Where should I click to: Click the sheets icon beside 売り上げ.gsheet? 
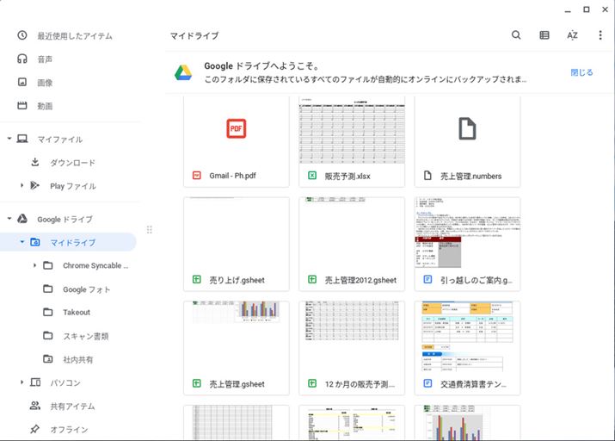pyautogui.click(x=196, y=280)
